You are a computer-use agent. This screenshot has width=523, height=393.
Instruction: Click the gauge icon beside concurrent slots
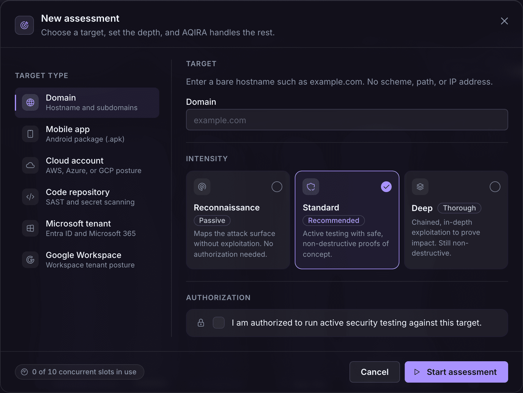pos(24,372)
